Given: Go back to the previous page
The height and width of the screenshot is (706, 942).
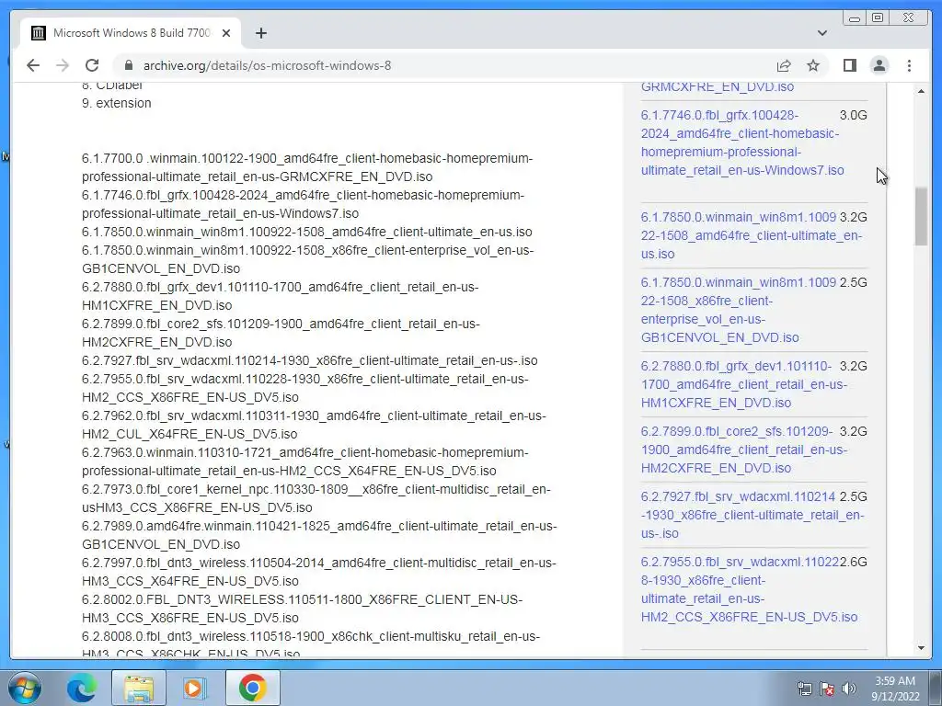Looking at the screenshot, I should (33, 65).
